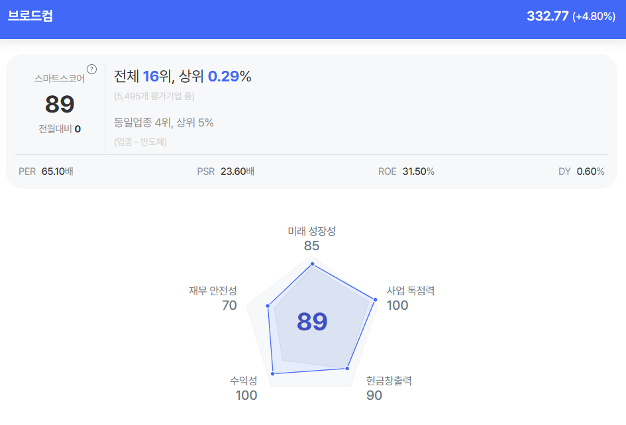Click the 332.77 stock price

click(x=547, y=17)
